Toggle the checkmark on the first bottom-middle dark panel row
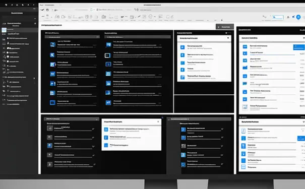The width and height of the screenshot is (305, 189). tap(222, 129)
